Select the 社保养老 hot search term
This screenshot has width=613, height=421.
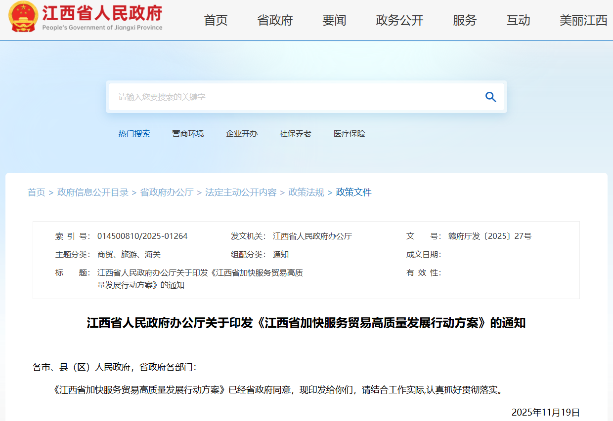[295, 134]
